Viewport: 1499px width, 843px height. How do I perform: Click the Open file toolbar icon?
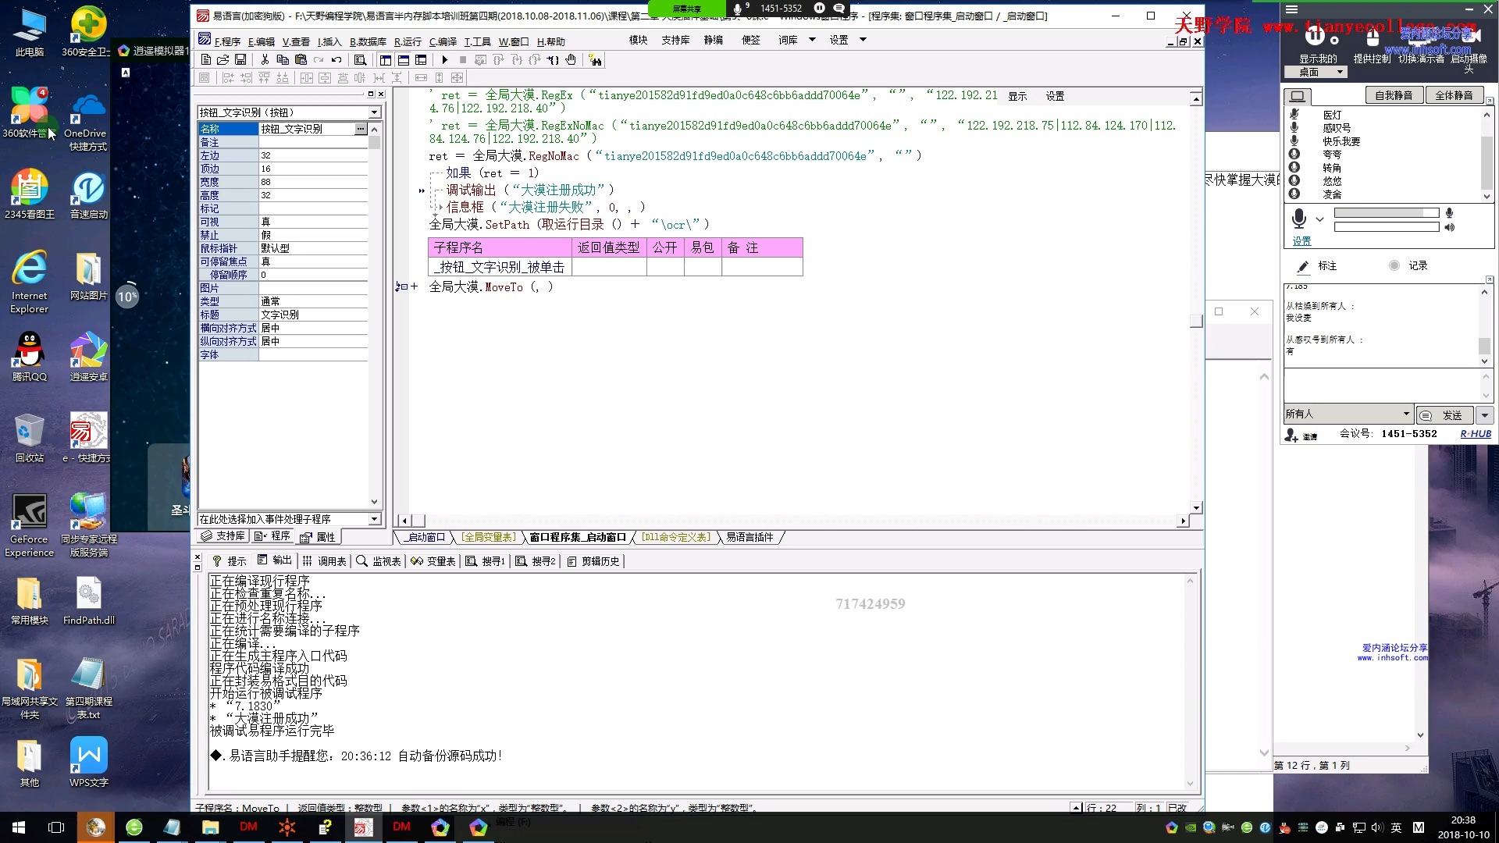click(x=223, y=60)
